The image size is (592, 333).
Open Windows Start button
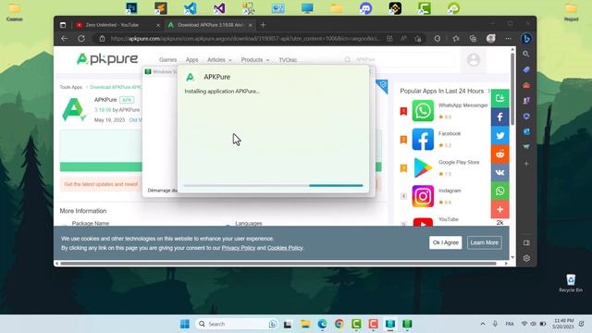[x=185, y=324]
